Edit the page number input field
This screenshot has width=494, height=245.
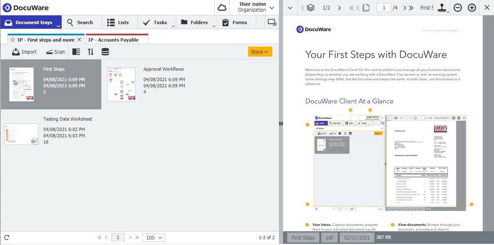point(384,7)
